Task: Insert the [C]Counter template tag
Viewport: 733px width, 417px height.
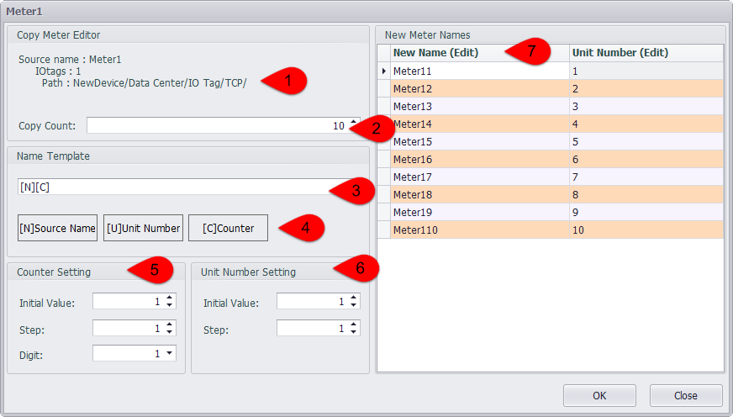Action: tap(228, 228)
